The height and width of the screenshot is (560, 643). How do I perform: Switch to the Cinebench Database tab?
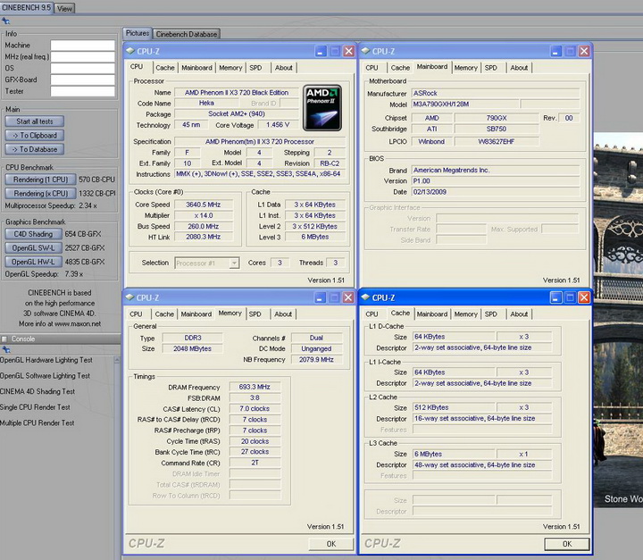(187, 34)
